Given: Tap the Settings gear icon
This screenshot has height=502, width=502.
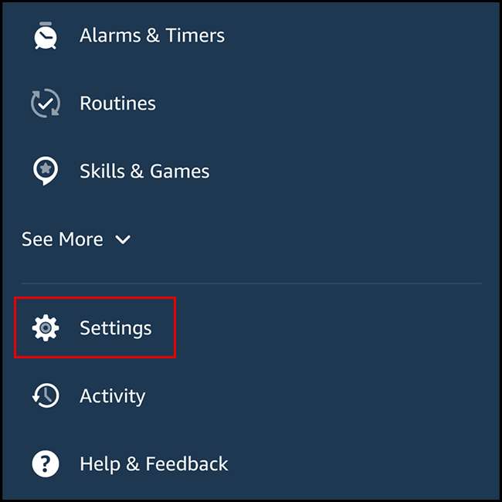Looking at the screenshot, I should pyautogui.click(x=46, y=327).
